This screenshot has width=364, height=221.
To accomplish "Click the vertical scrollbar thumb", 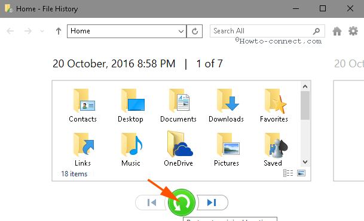I will [305, 105].
